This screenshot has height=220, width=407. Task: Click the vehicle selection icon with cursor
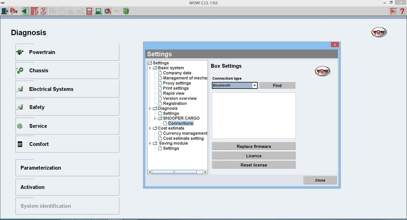click(x=14, y=11)
